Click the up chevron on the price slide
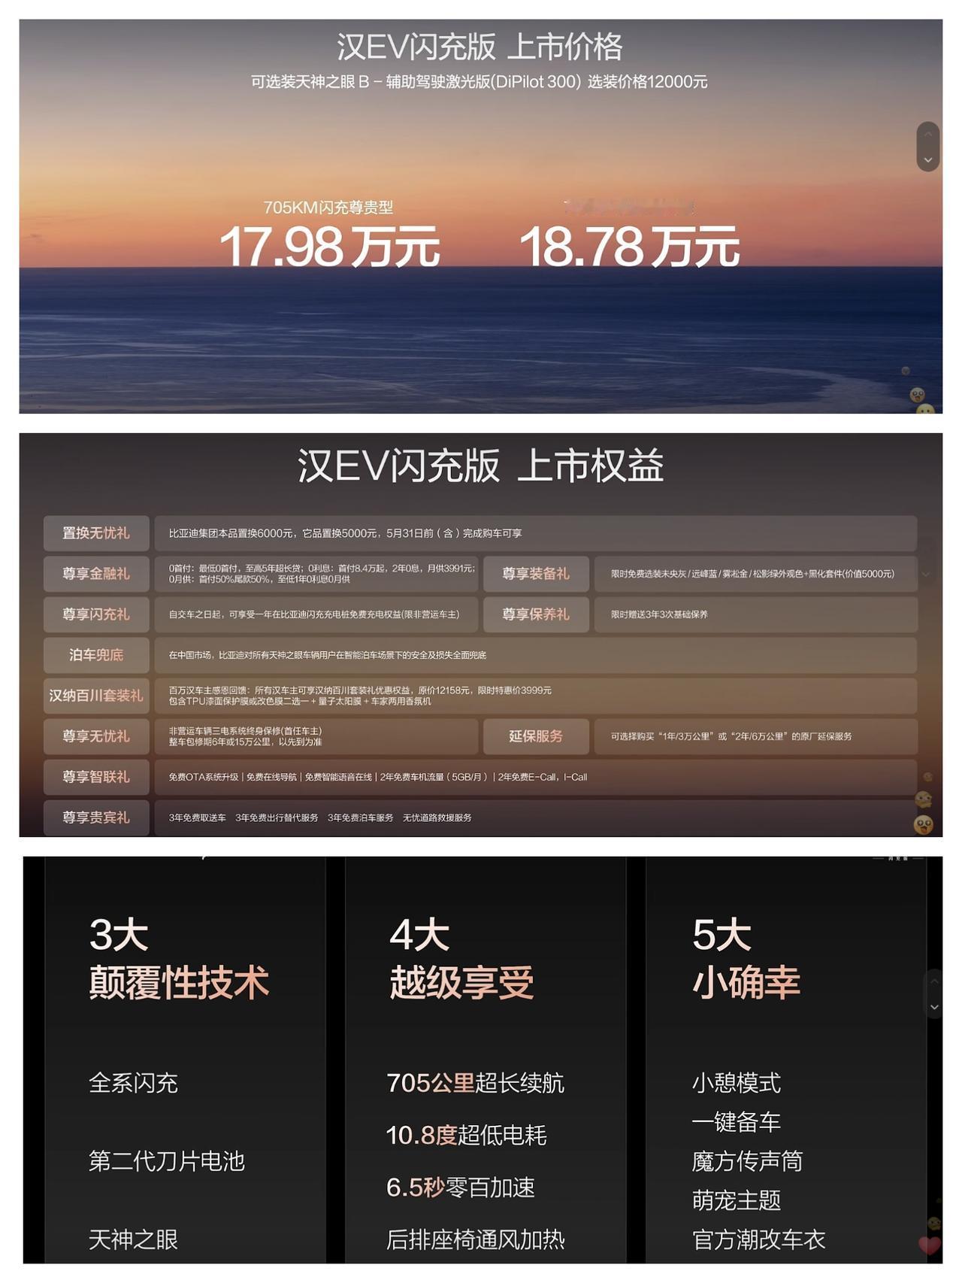The image size is (962, 1283). coord(928,135)
